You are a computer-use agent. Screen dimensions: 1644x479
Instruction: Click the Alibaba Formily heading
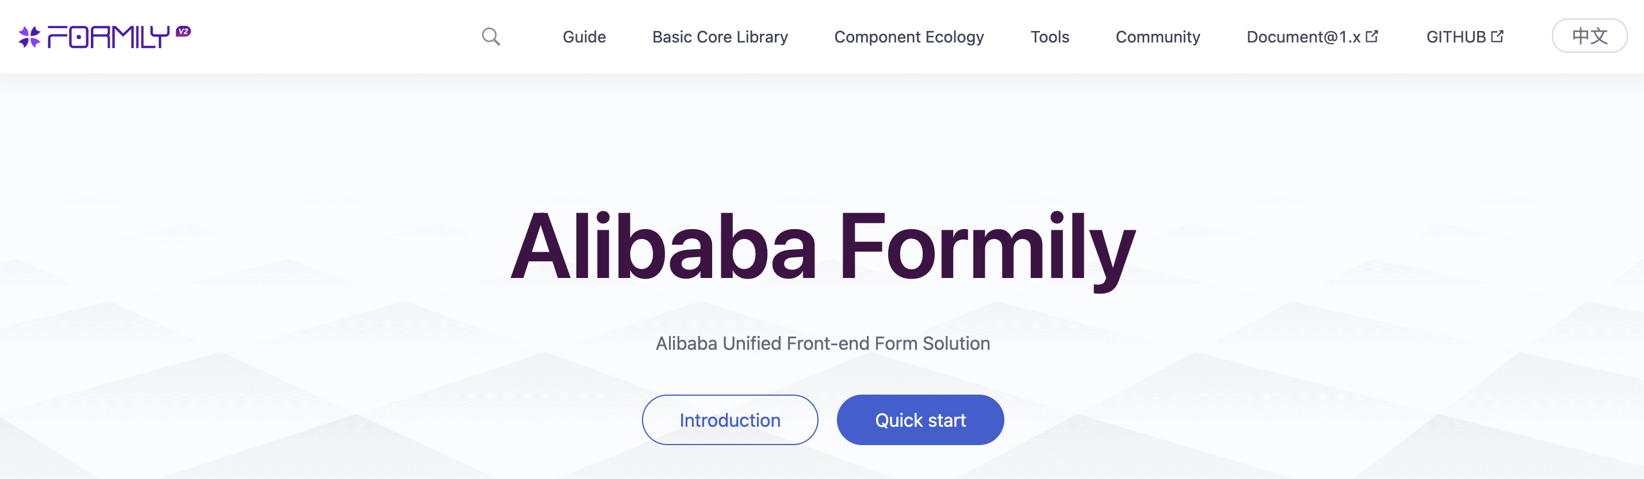click(823, 249)
